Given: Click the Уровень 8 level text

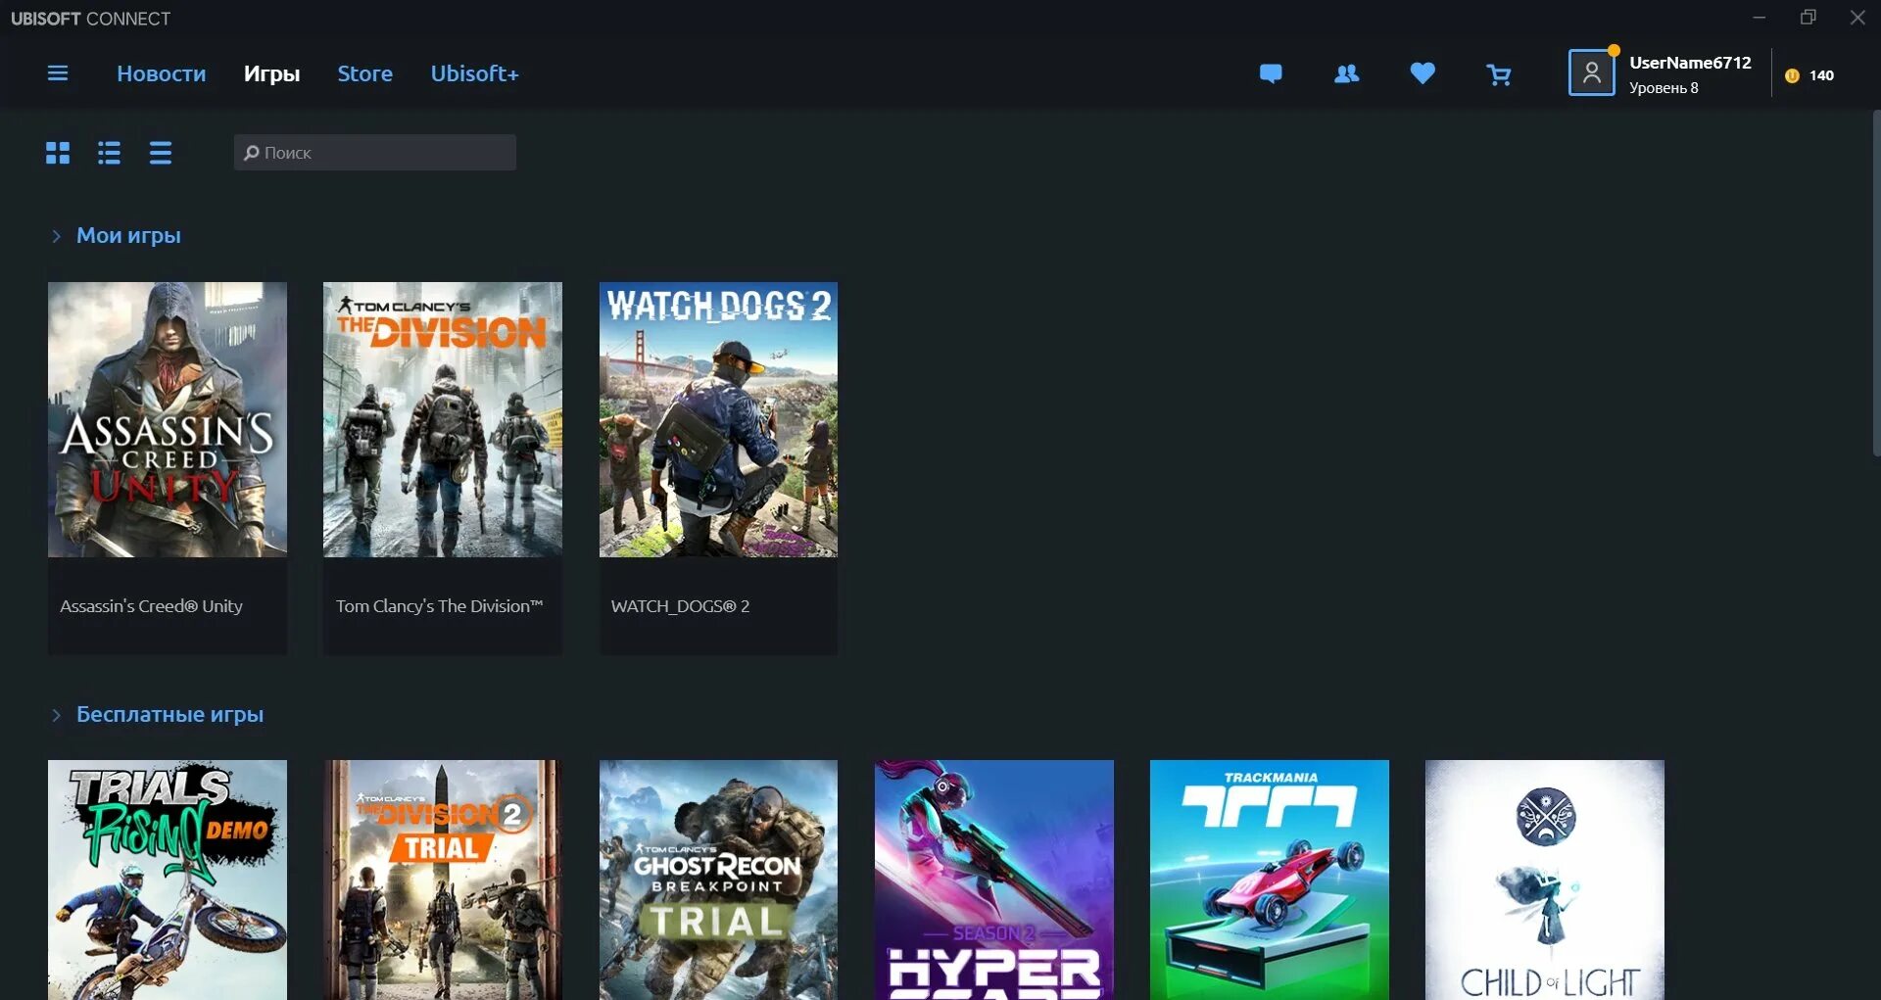Looking at the screenshot, I should pyautogui.click(x=1664, y=88).
